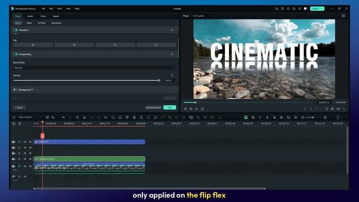Open the AI Tools sub-tab
This screenshot has width=359, height=202.
[42, 23]
